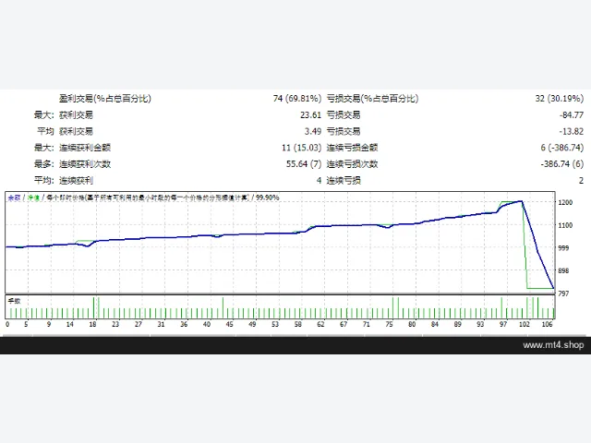Select the '74 (69.81%)' profitable trades value
Viewport: 591px width, 443px height.
pos(297,99)
